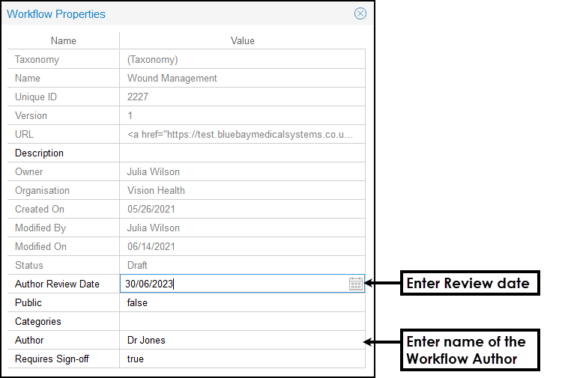Sort by the Name column header
Viewport: 562px width, 378px height.
click(x=64, y=40)
